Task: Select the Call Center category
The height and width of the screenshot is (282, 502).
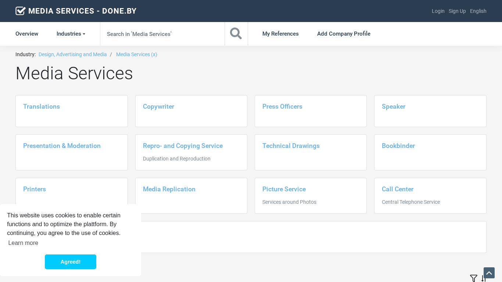Action: [398, 189]
